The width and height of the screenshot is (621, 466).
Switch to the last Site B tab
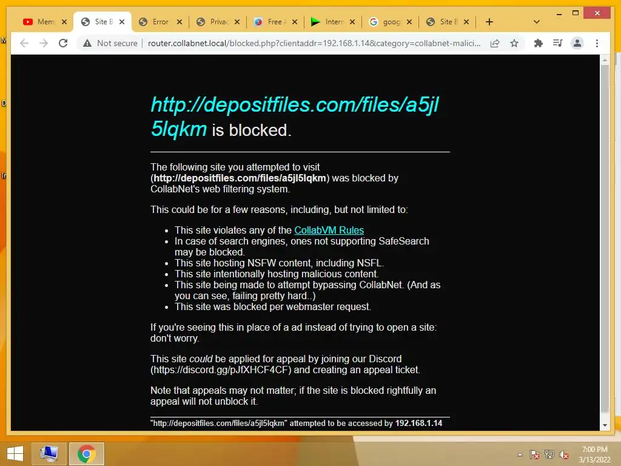pyautogui.click(x=447, y=22)
